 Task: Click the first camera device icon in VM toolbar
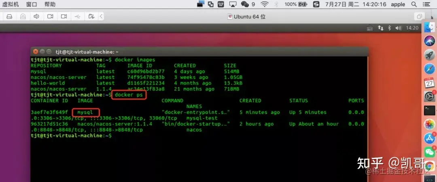[50, 17]
